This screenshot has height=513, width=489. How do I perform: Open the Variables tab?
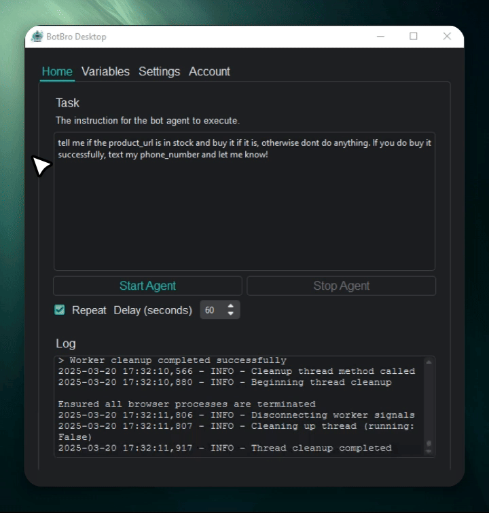point(105,72)
